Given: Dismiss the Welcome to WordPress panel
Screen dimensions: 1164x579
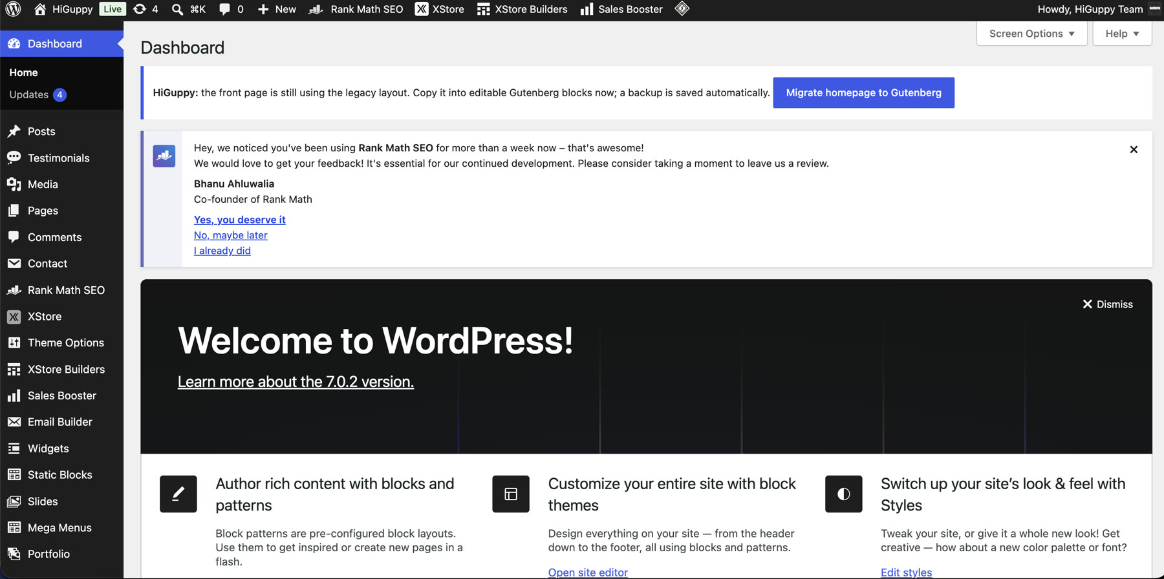Looking at the screenshot, I should tap(1108, 304).
